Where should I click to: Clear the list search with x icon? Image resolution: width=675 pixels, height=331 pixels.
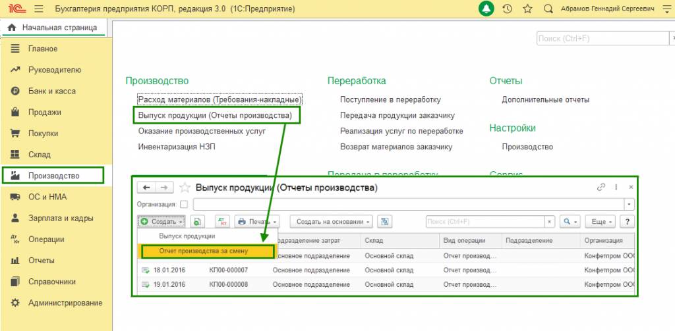pyautogui.click(x=550, y=222)
